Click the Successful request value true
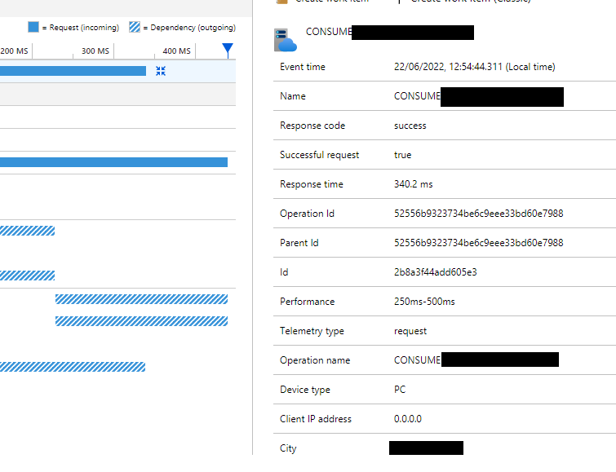This screenshot has height=472, width=616. pos(403,155)
